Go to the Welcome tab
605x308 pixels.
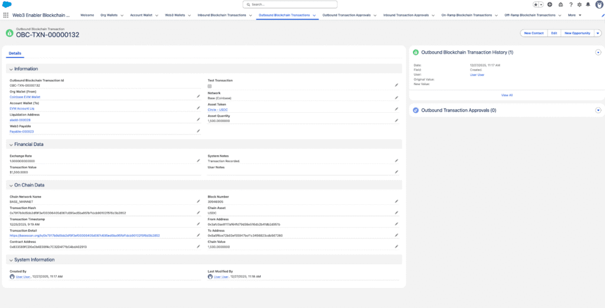[x=87, y=15]
